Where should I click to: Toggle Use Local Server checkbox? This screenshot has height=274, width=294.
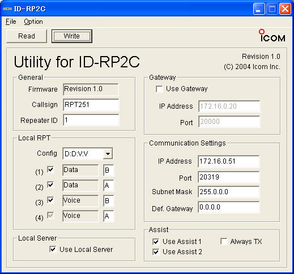[x=53, y=249]
